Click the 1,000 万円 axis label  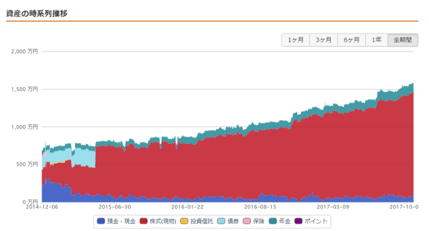(24, 127)
